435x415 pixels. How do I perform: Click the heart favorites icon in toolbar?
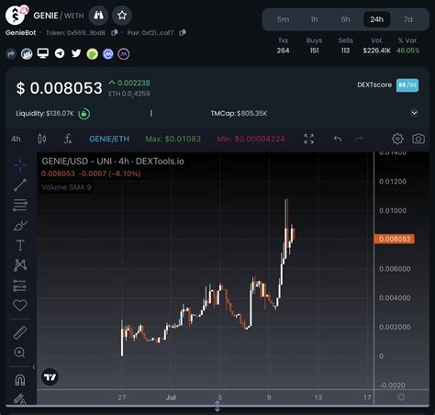click(20, 305)
